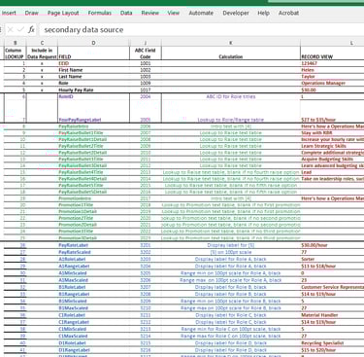Select the 'A1RoleLabel' field cell
This screenshot has height=357, width=364.
point(93,259)
